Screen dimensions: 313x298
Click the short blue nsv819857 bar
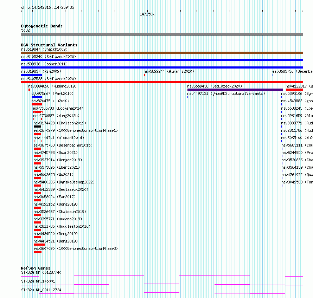click(x=31, y=75)
